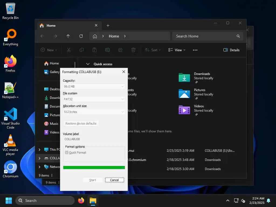The height and width of the screenshot is (207, 276).
Task: Add a new Explorer tab
Action: 108,26
